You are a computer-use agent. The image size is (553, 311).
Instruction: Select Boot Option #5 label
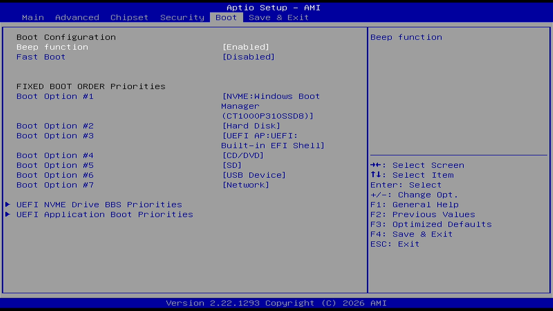55,166
